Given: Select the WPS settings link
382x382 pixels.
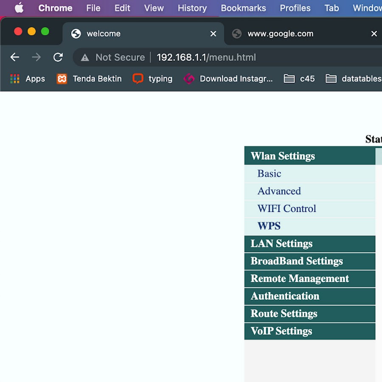Looking at the screenshot, I should click(x=269, y=226).
